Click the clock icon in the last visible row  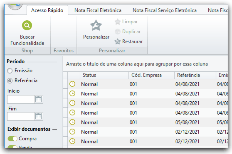72,141
